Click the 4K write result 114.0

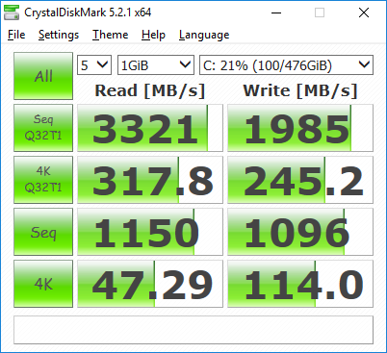pos(300,284)
